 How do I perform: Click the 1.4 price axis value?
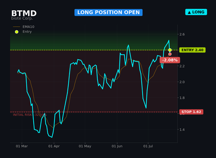[182, 130]
